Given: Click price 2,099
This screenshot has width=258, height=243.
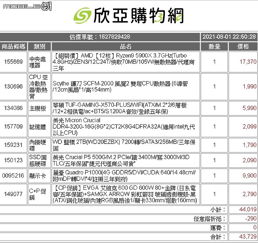Looking at the screenshot, I should [x=249, y=127].
